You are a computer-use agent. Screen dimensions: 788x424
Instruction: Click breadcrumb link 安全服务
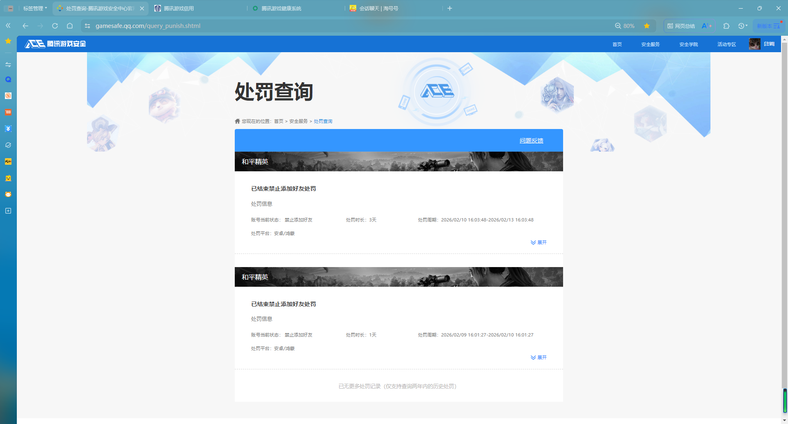298,121
